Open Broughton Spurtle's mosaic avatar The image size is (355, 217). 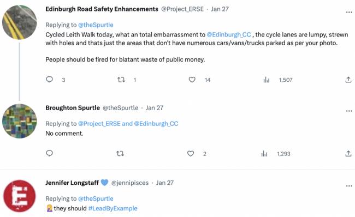20,121
